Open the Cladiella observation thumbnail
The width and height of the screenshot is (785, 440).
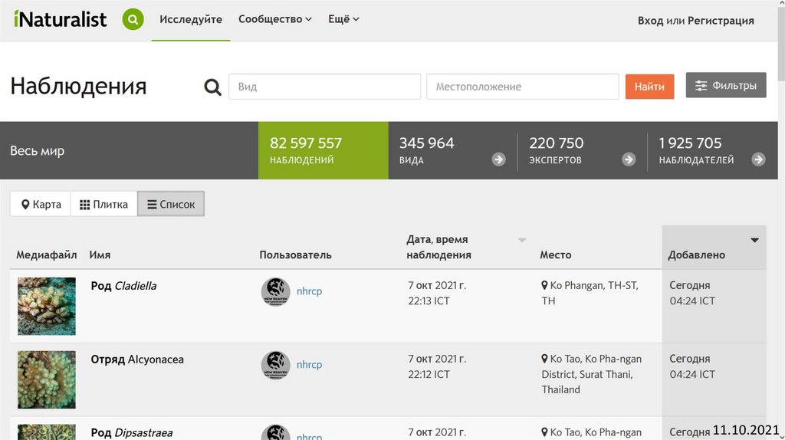[x=47, y=306]
